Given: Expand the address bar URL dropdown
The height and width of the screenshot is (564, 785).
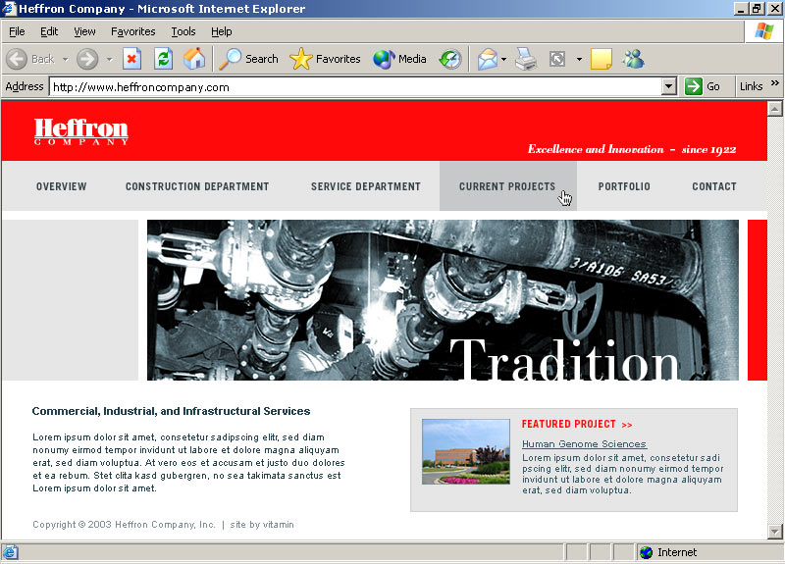Looking at the screenshot, I should click(x=669, y=86).
